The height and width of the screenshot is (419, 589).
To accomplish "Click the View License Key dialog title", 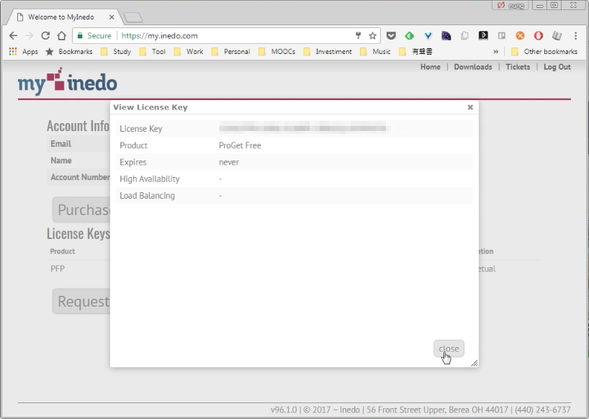I will pyautogui.click(x=150, y=107).
